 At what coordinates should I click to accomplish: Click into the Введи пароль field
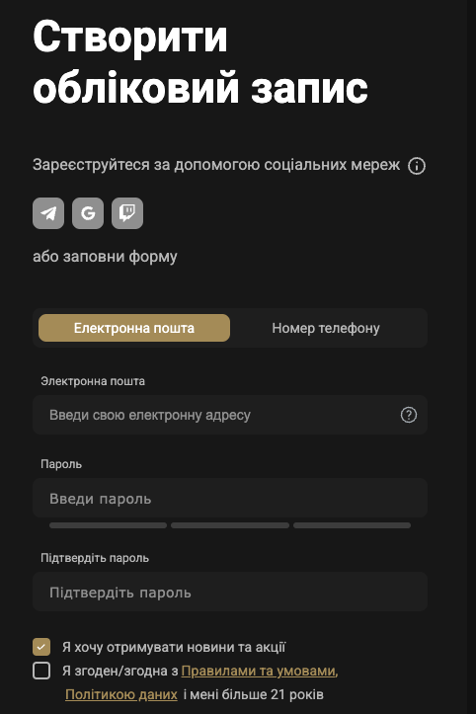[x=230, y=498]
